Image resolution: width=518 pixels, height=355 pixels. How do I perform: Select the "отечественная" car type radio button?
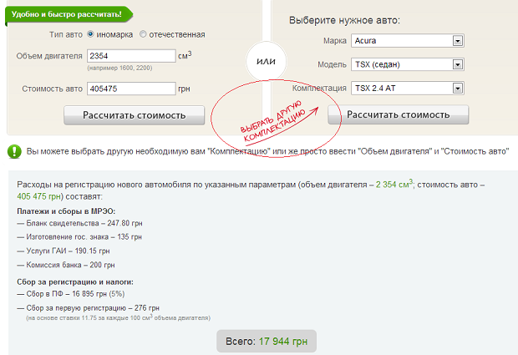click(x=143, y=34)
